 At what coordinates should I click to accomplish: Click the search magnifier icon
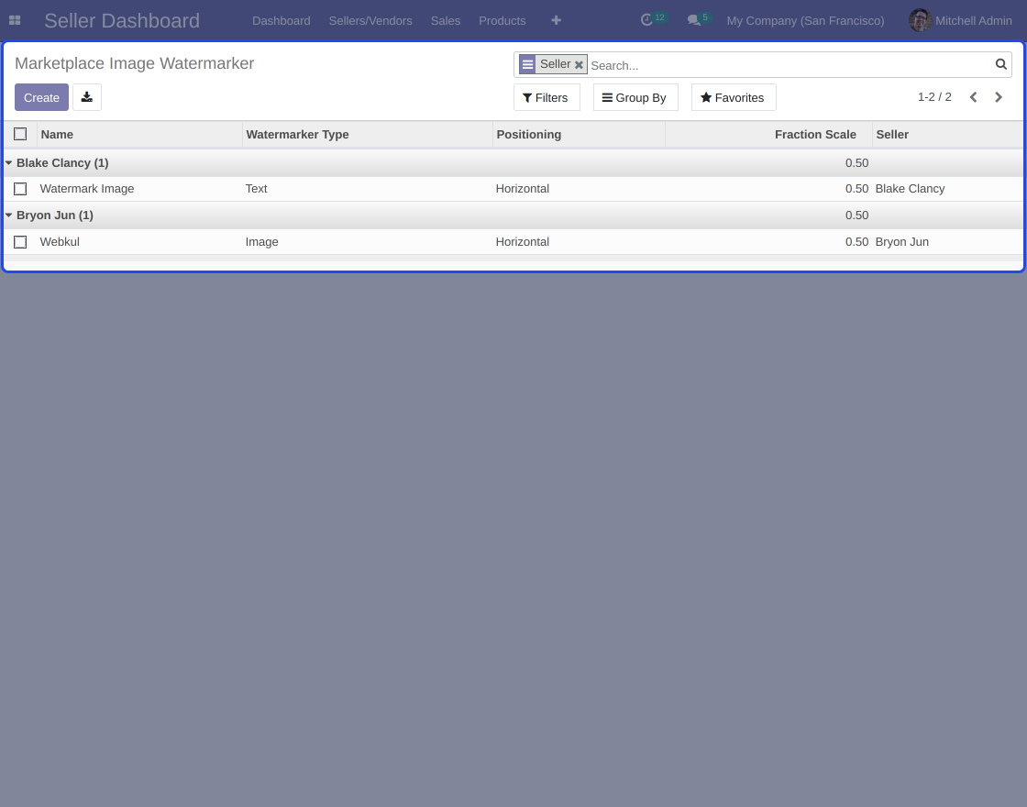click(x=1000, y=64)
